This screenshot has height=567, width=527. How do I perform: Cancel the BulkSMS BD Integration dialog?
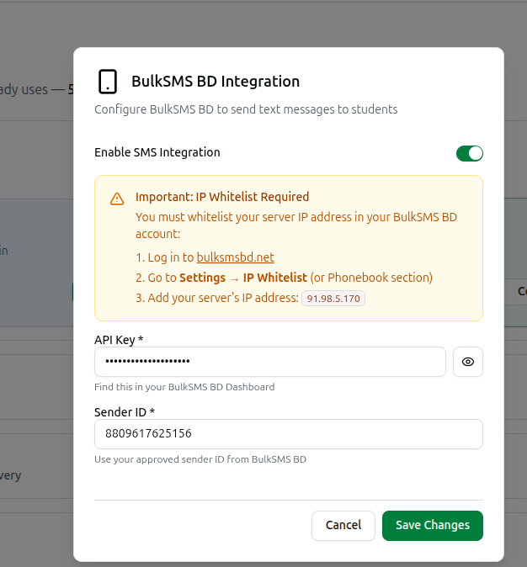pyautogui.click(x=343, y=526)
